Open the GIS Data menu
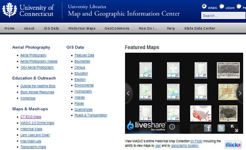246x150 pixels. click(x=51, y=28)
